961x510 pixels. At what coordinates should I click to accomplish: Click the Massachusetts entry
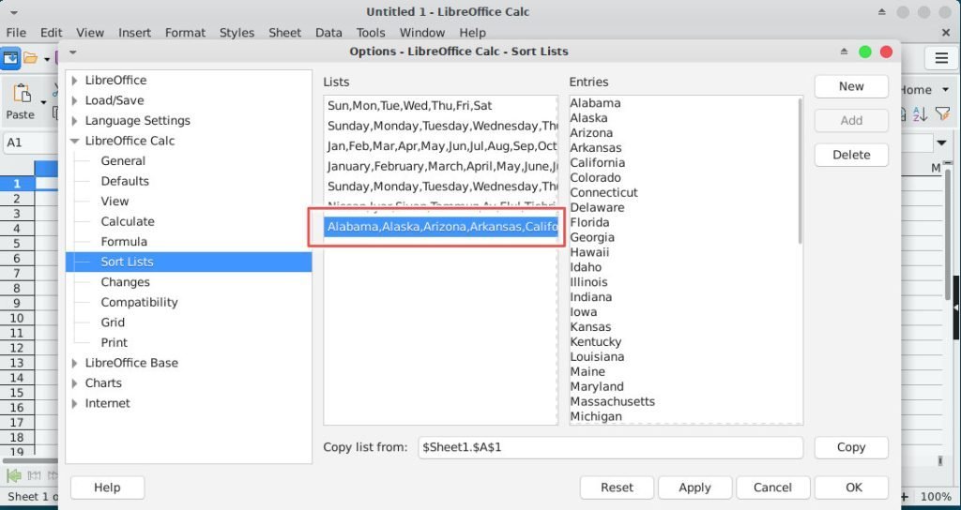(x=612, y=401)
